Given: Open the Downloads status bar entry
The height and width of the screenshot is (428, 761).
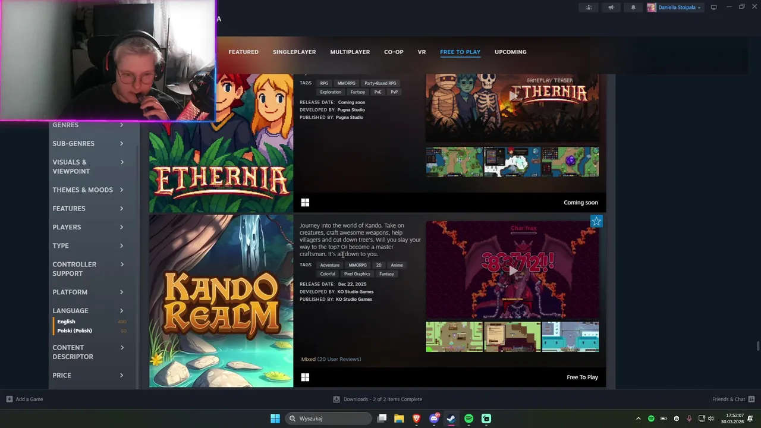Looking at the screenshot, I should click(x=378, y=399).
